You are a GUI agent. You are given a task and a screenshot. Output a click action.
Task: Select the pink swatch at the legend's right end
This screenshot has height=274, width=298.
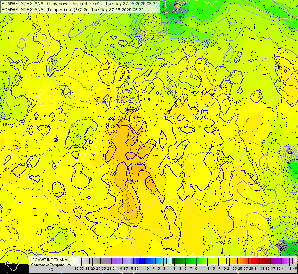(294, 261)
